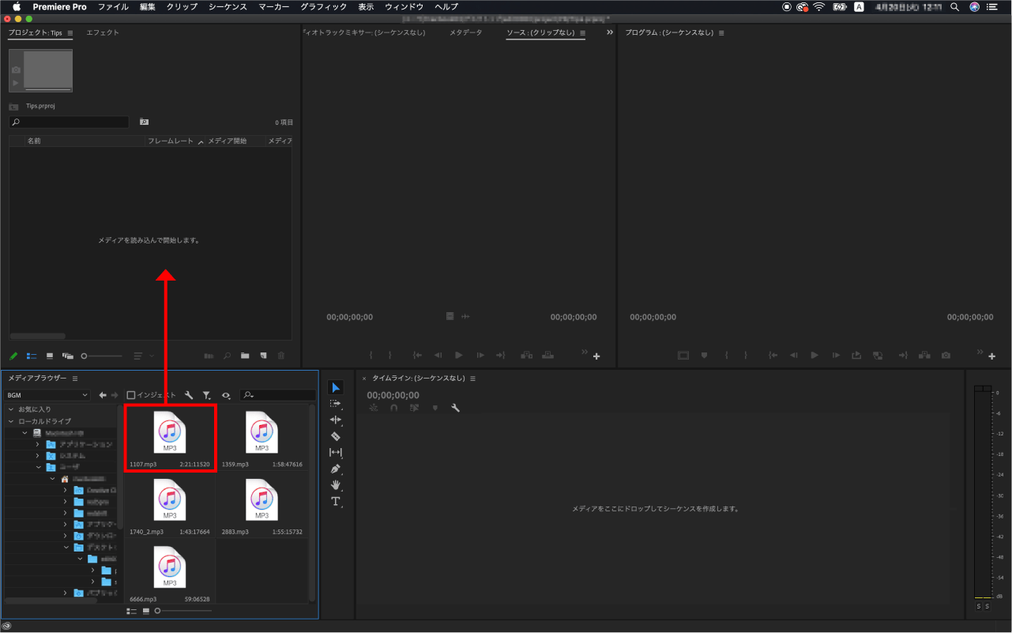This screenshot has height=633, width=1012.
Task: Select the Razor tool
Action: coord(335,436)
